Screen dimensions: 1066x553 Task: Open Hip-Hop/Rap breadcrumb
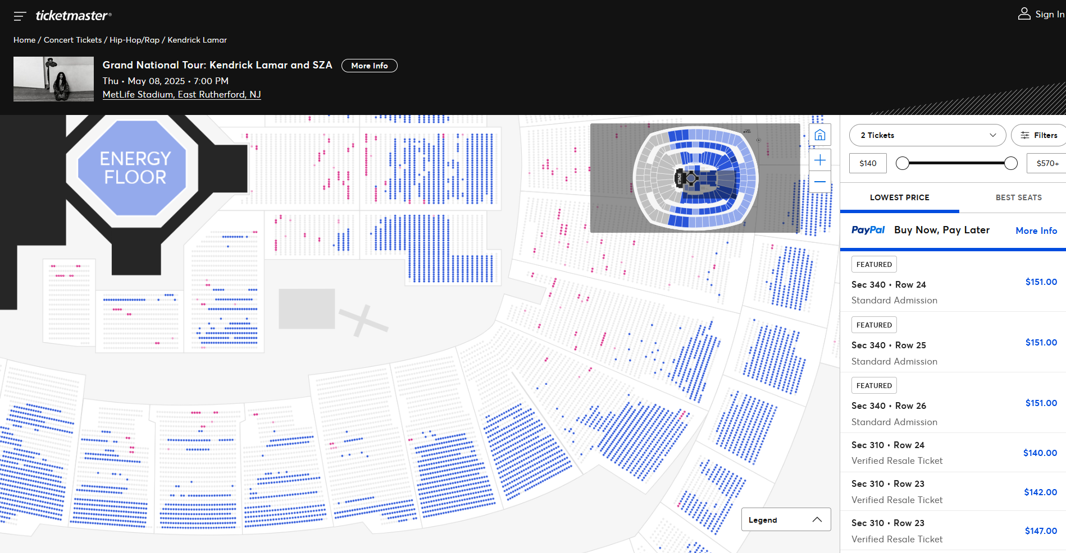[134, 40]
